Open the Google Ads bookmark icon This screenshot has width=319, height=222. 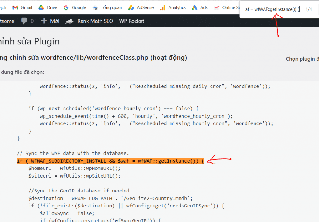[x=194, y=8]
